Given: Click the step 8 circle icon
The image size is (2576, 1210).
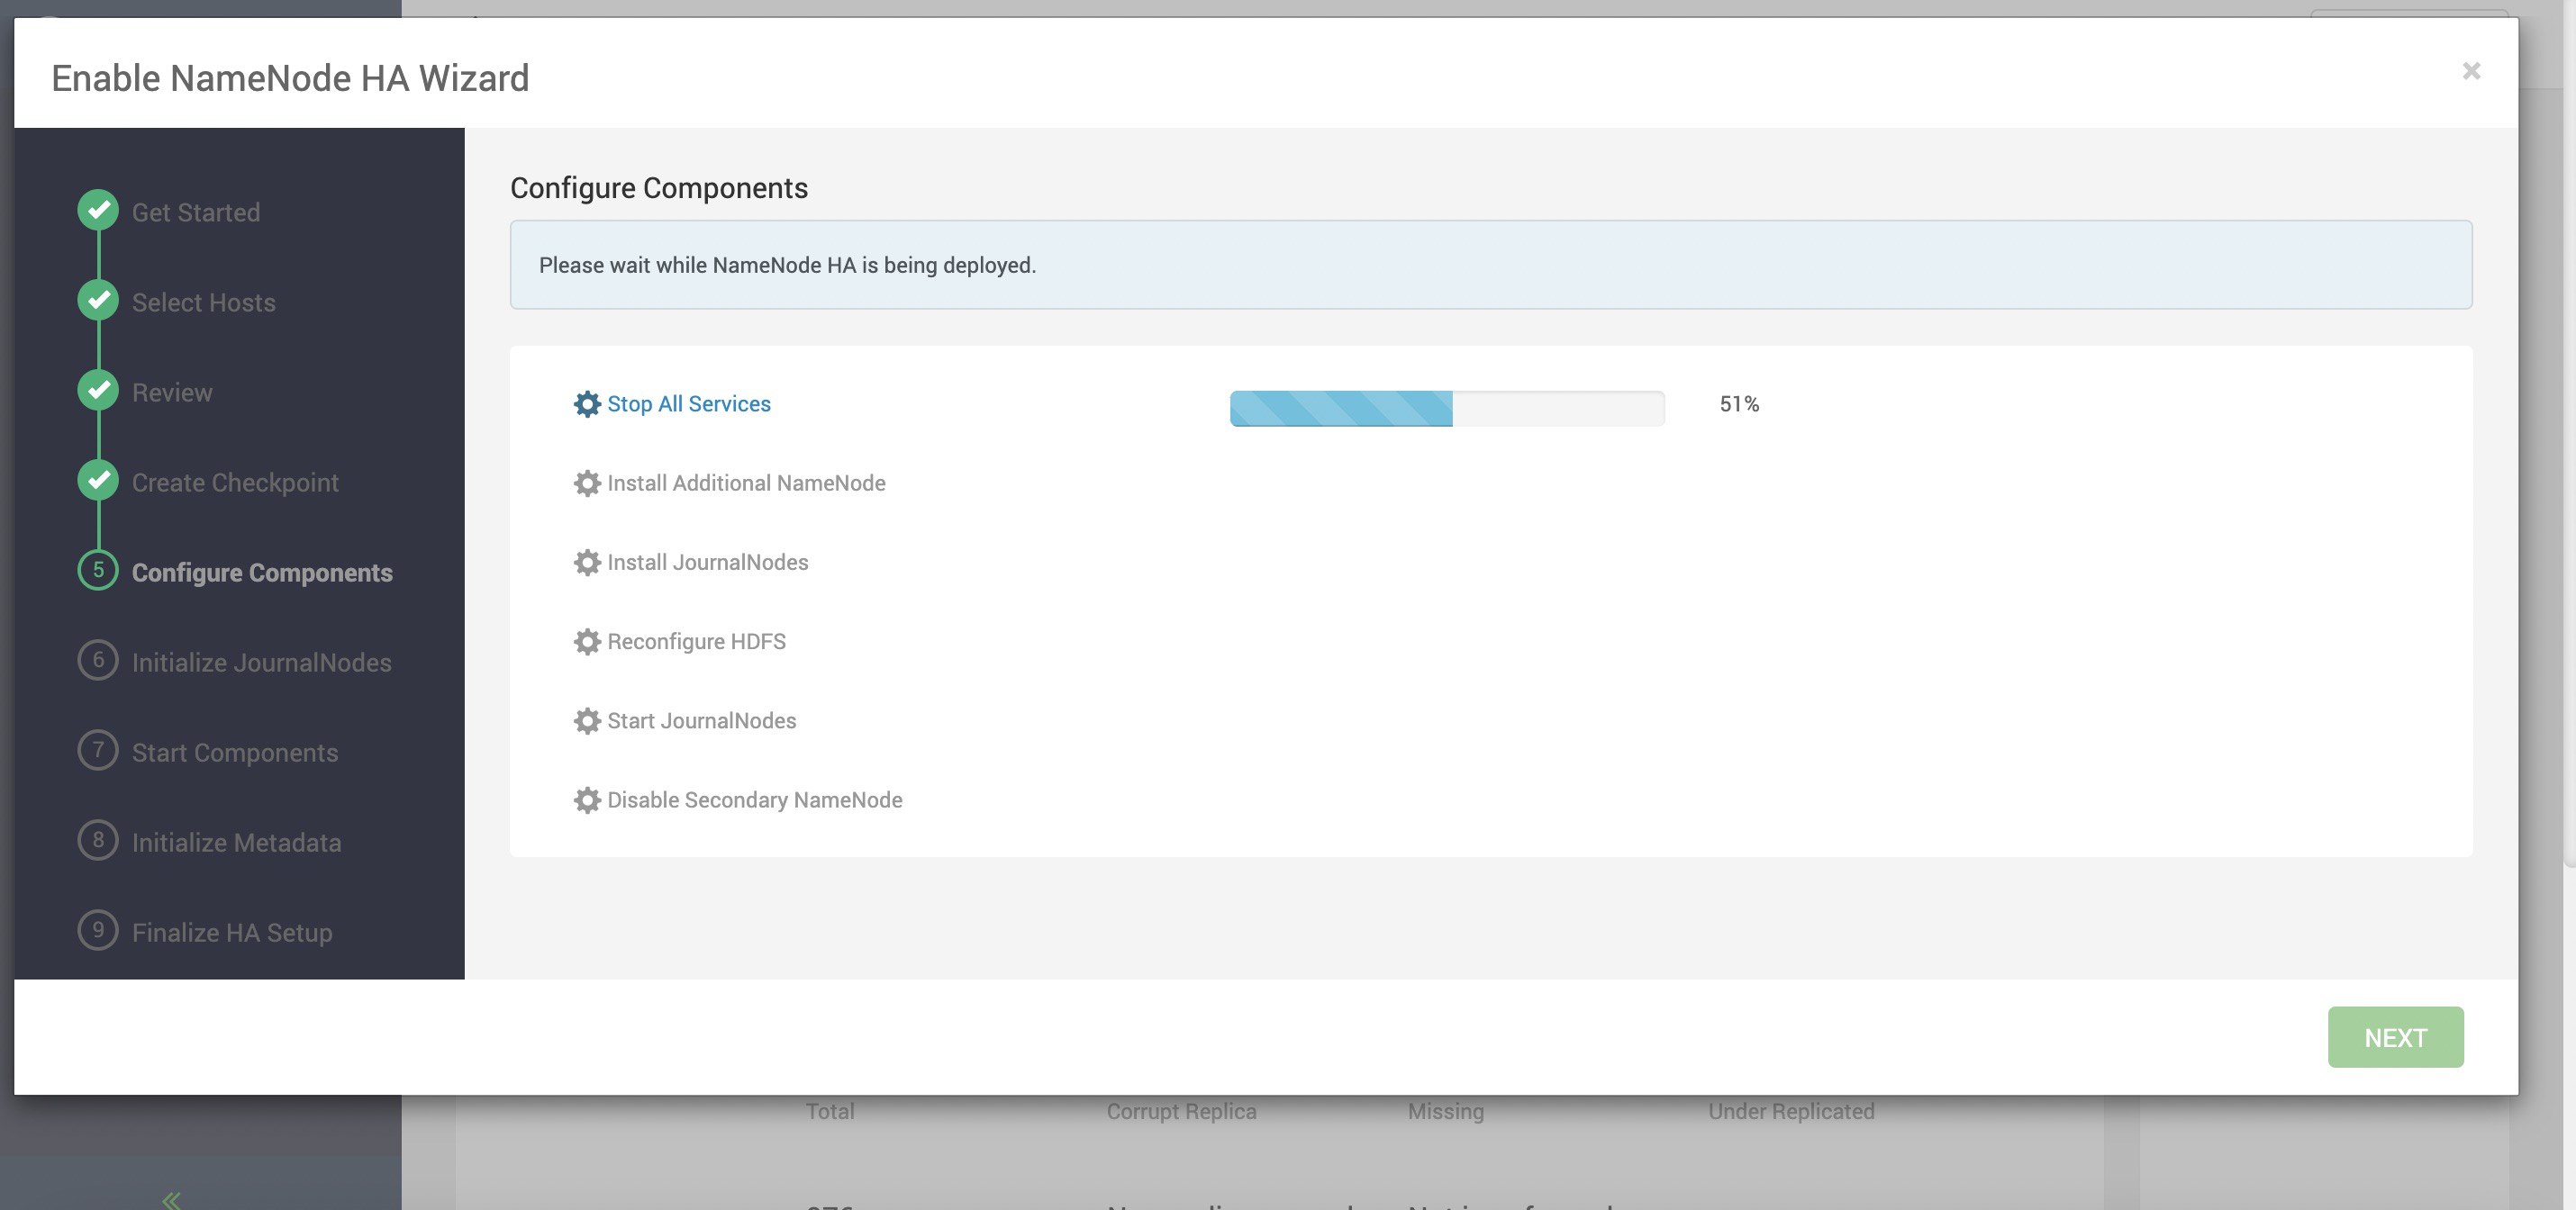Looking at the screenshot, I should (98, 839).
